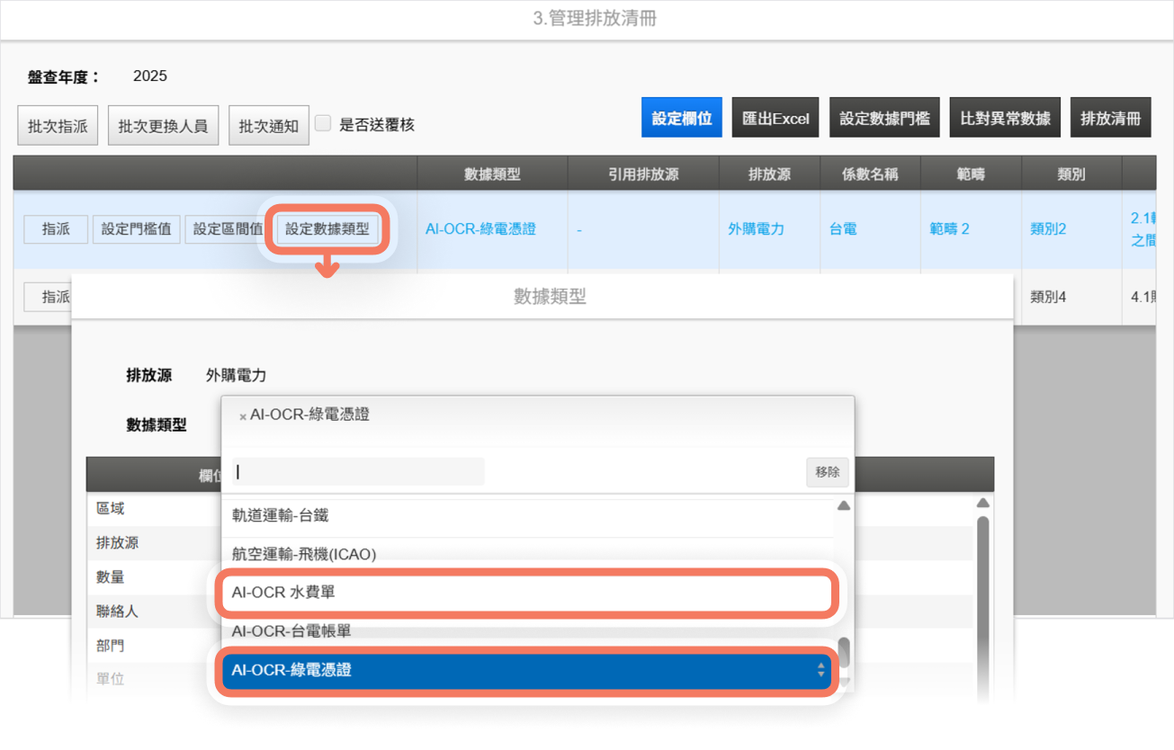Click 比對異常數據 button
Image resolution: width=1174 pixels, height=750 pixels.
[1005, 118]
